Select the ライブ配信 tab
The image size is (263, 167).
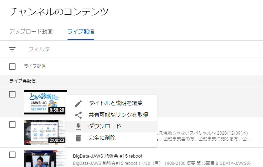[81, 31]
